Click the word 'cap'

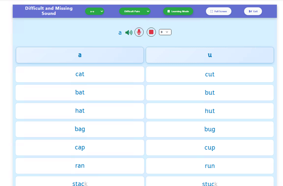(x=80, y=147)
